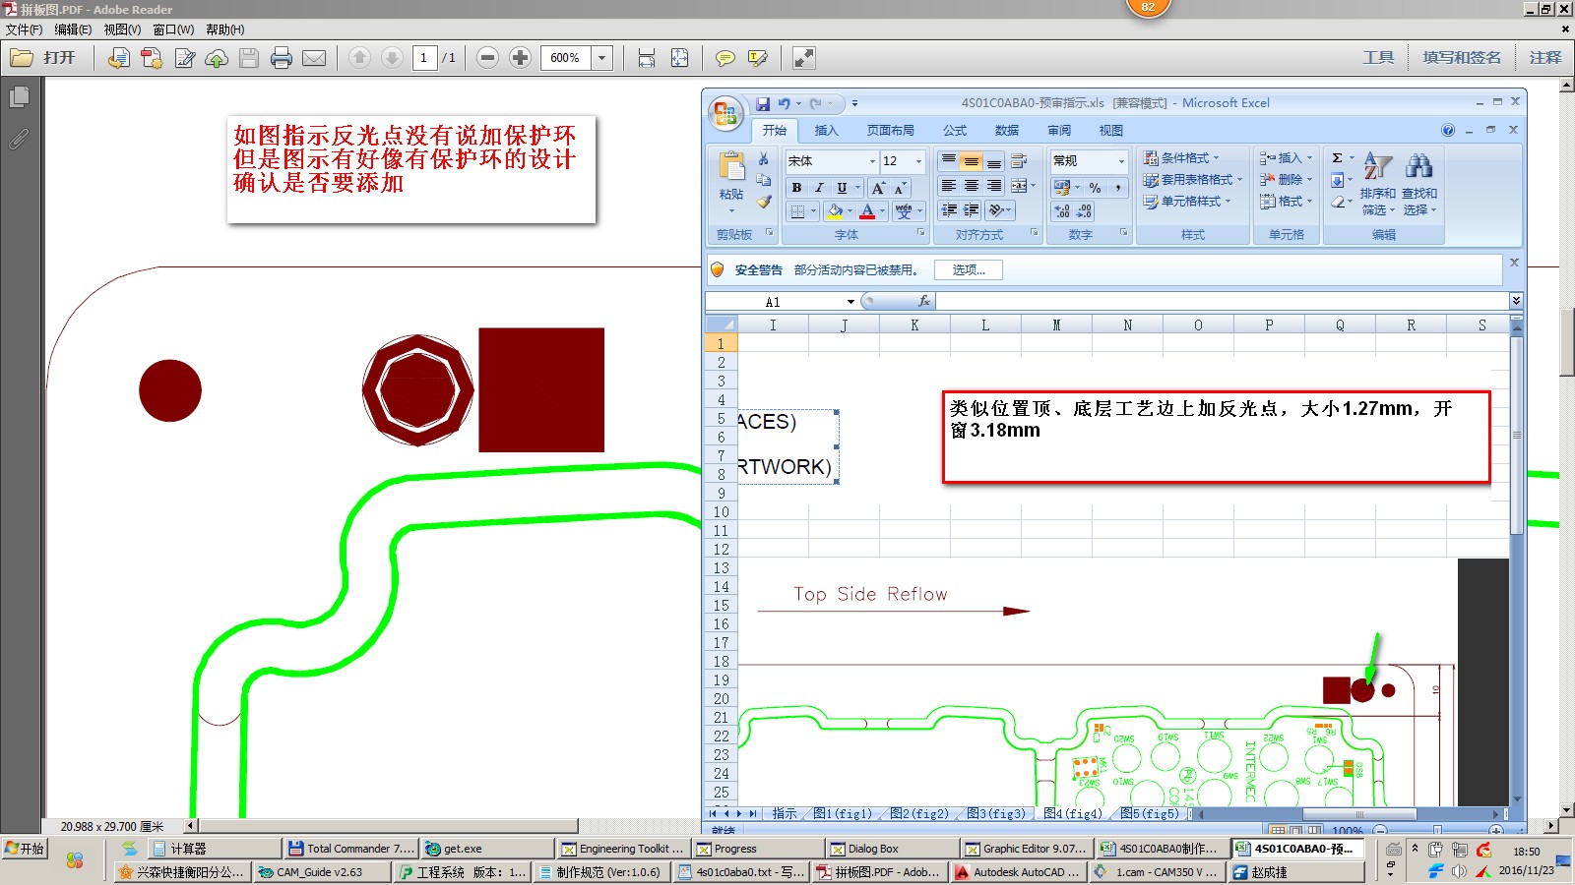The image size is (1575, 885).
Task: Click the Excel undo arrow
Action: click(x=784, y=103)
